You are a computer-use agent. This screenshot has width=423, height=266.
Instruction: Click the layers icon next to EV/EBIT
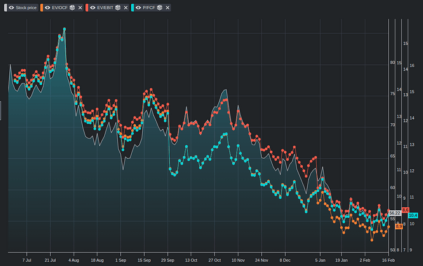click(117, 7)
